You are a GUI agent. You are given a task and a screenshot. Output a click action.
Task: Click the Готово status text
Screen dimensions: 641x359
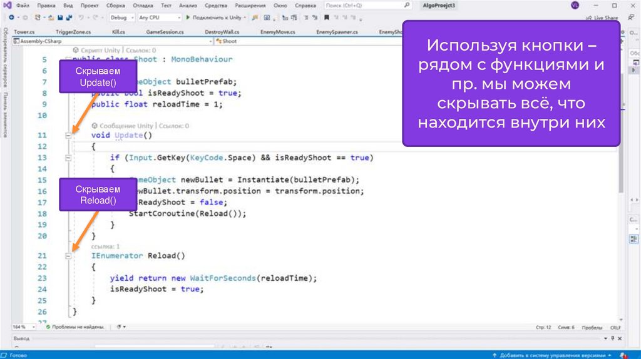18,355
